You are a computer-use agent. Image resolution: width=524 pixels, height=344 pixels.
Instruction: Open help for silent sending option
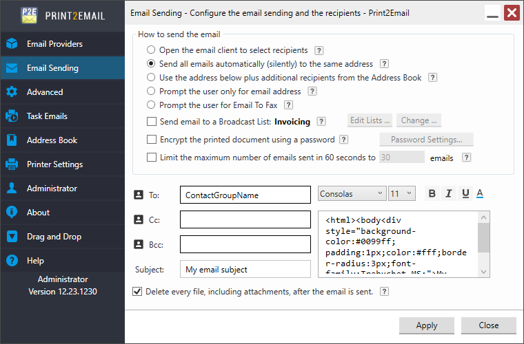384,64
